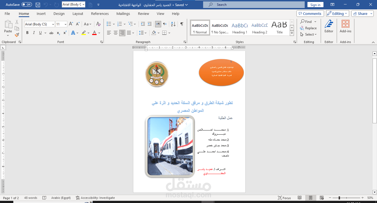Click in the Search box
The width and height of the screenshot is (377, 203).
pos(254,5)
